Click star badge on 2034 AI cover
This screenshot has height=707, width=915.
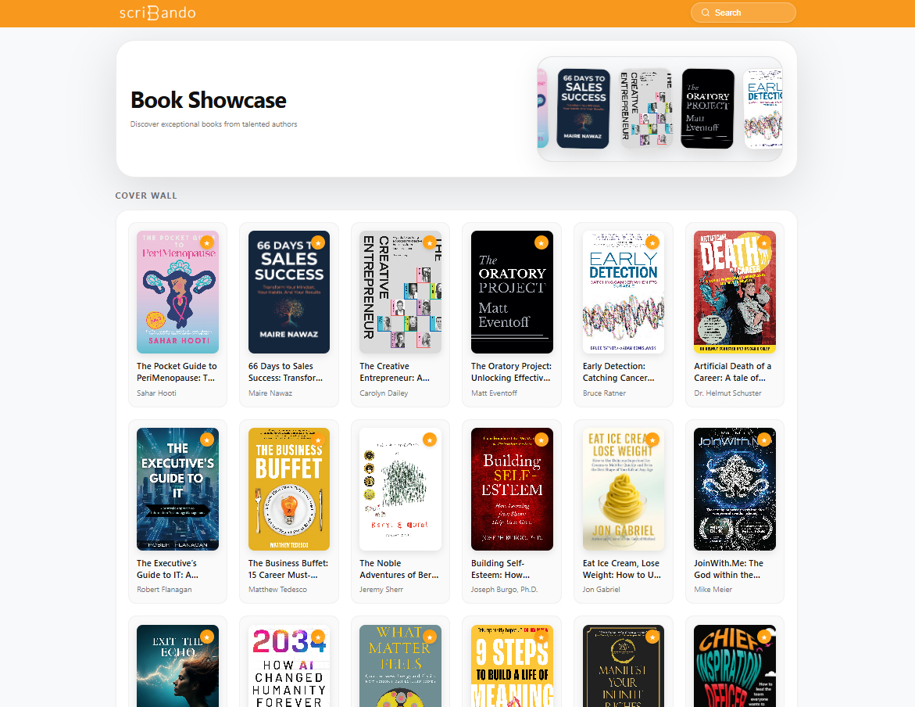point(318,637)
